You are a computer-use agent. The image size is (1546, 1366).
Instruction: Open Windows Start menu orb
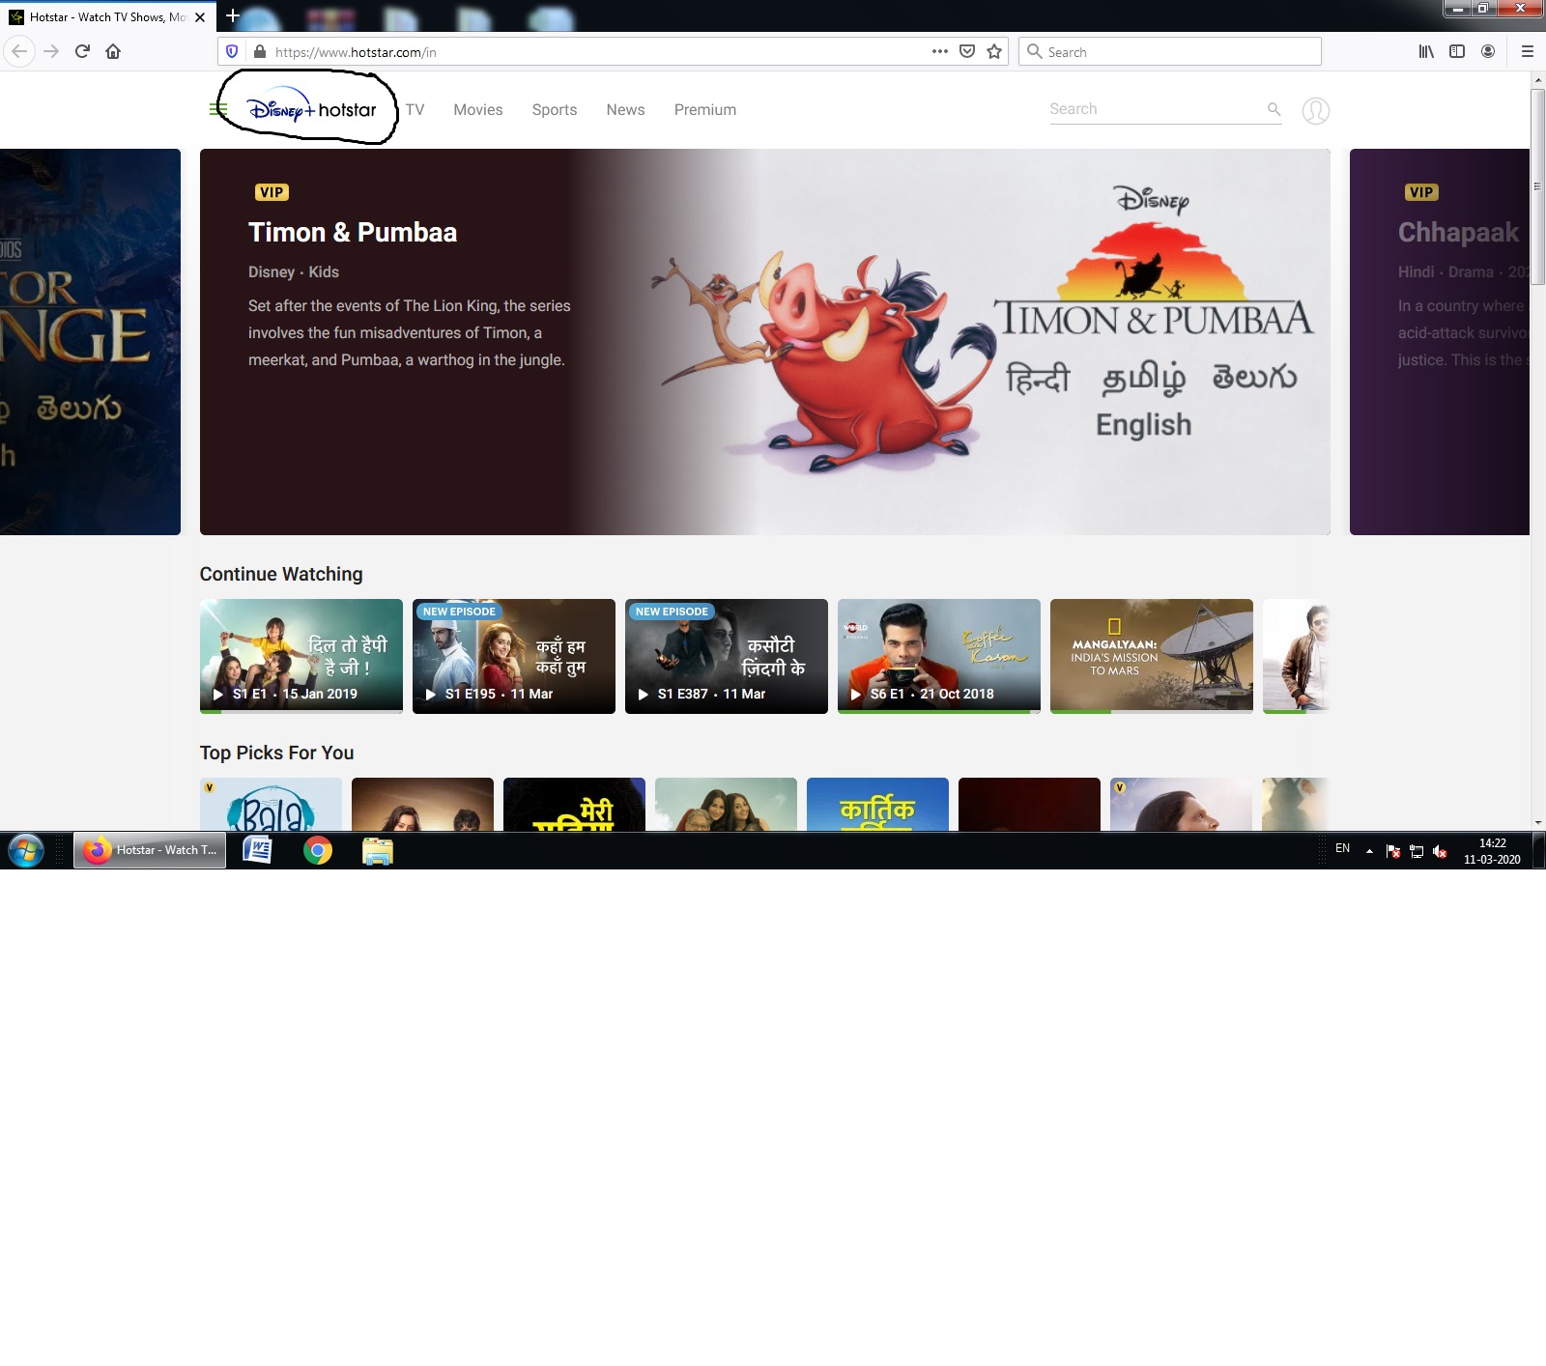coord(26,851)
